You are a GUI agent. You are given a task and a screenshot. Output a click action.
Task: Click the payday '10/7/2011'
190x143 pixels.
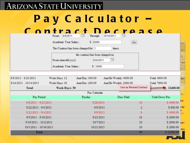tap(98, 122)
